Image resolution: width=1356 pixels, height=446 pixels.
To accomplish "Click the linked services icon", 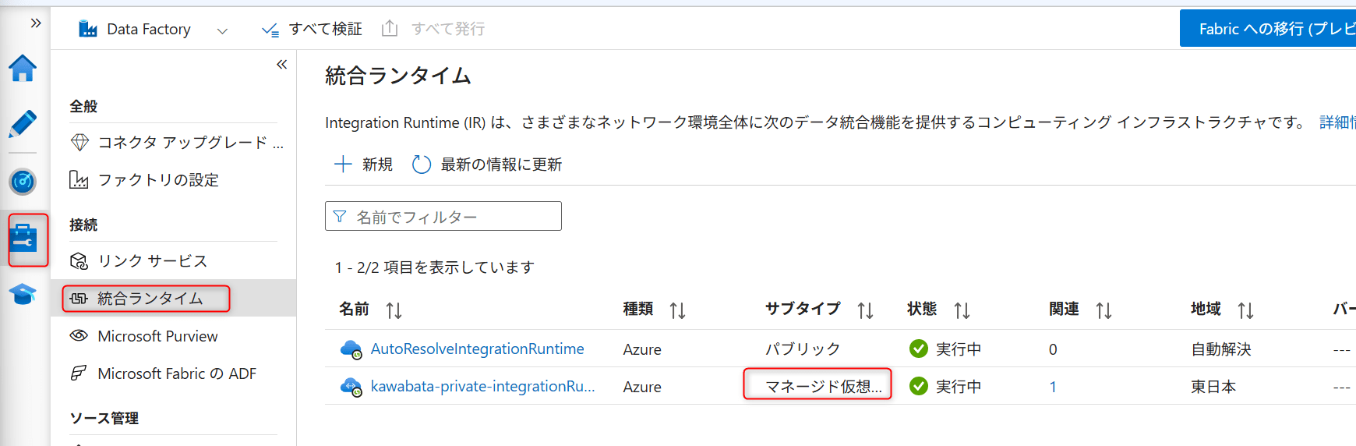I will click(x=79, y=261).
